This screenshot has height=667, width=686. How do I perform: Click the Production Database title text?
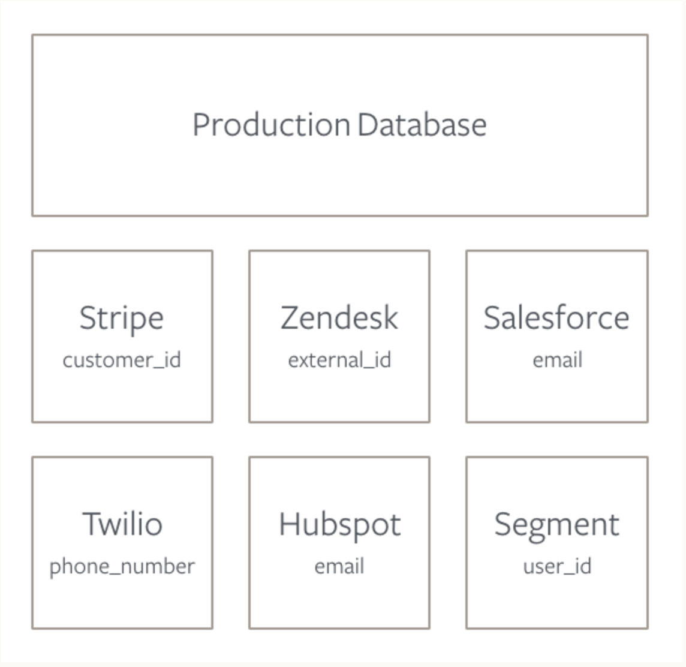pos(339,125)
